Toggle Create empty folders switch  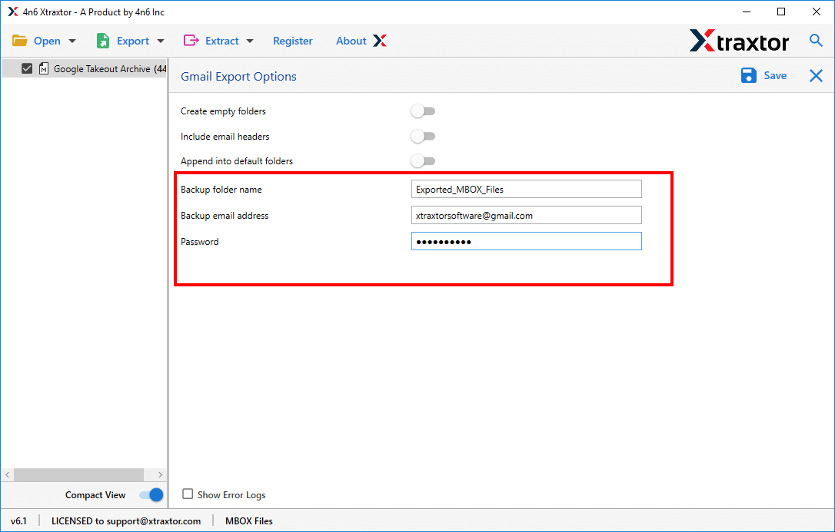(x=423, y=111)
